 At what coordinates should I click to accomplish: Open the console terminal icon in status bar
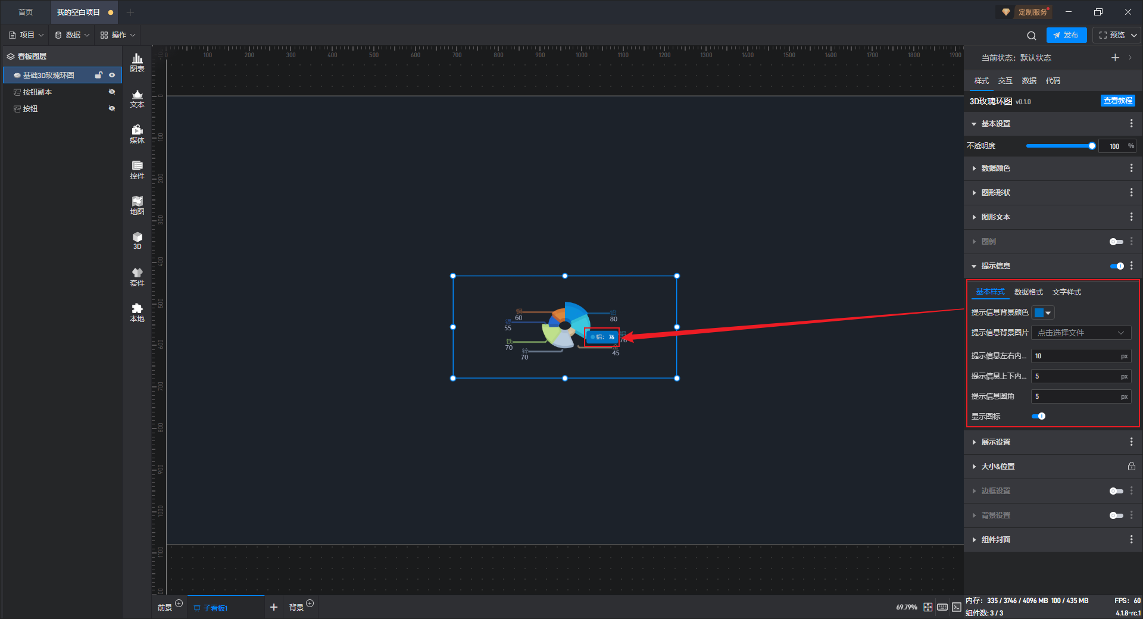pos(956,607)
